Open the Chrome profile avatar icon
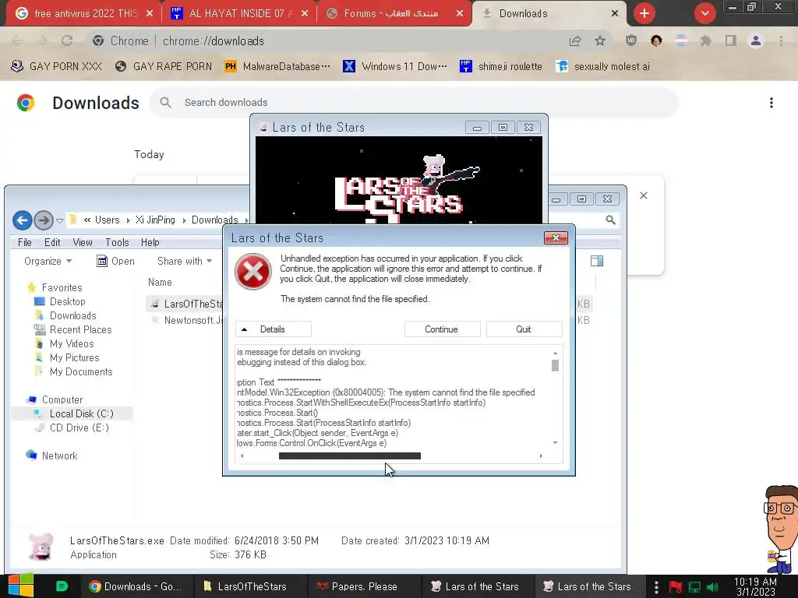 pyautogui.click(x=756, y=40)
